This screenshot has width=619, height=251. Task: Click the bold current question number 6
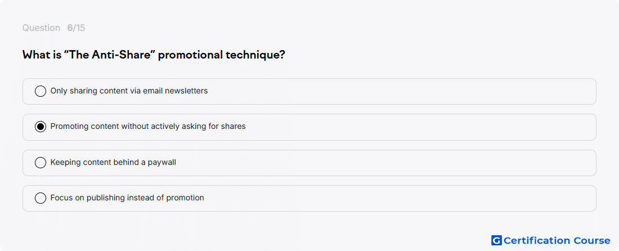[x=70, y=28]
